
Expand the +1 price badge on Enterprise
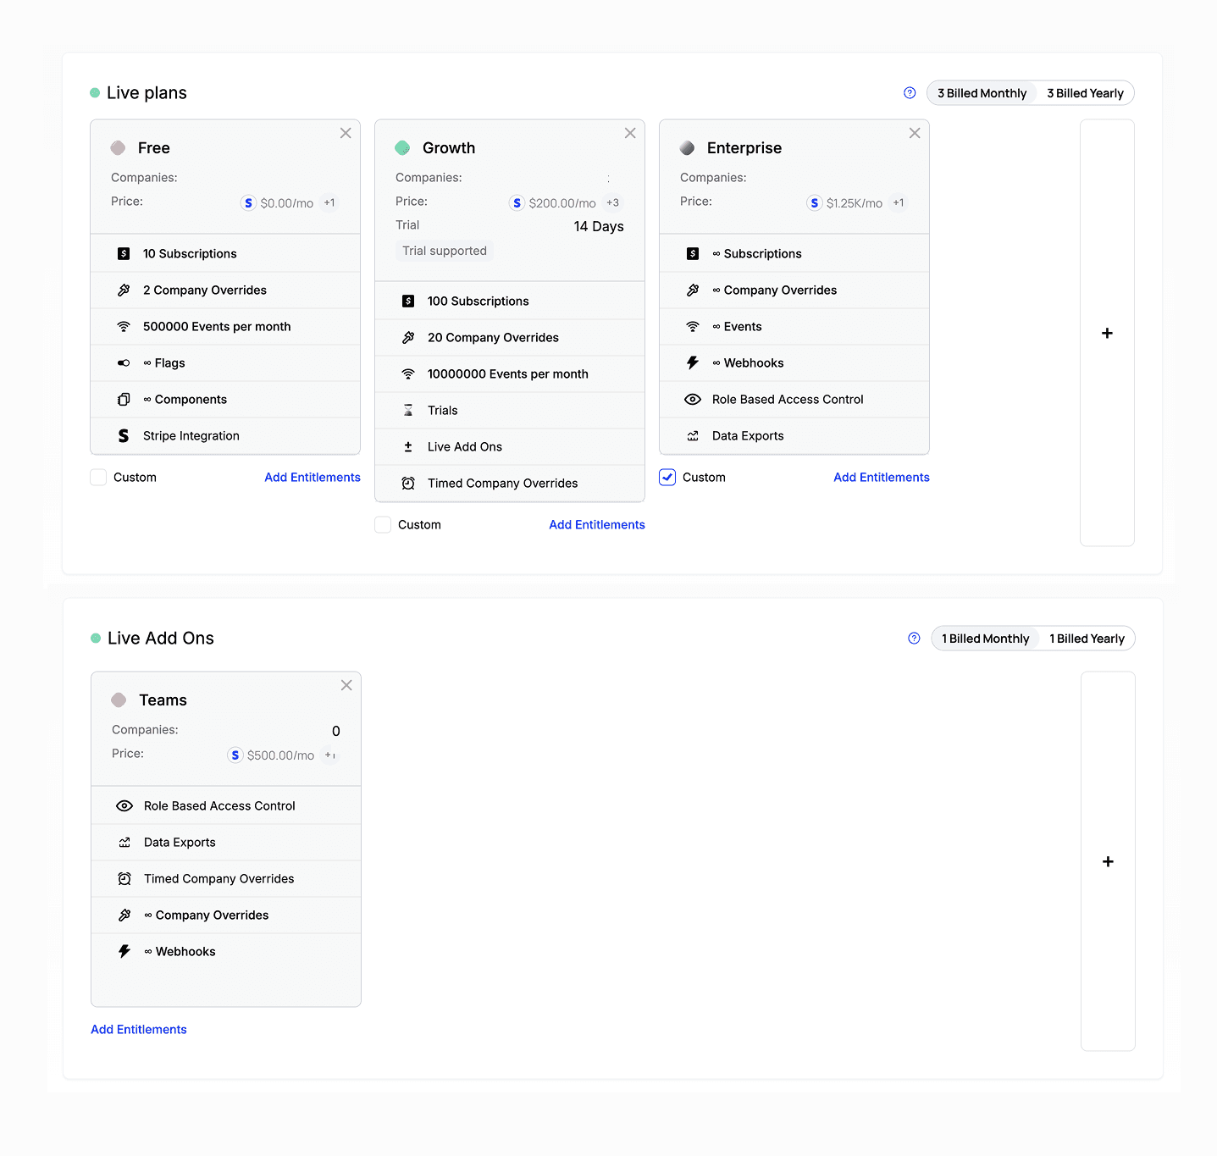[899, 203]
